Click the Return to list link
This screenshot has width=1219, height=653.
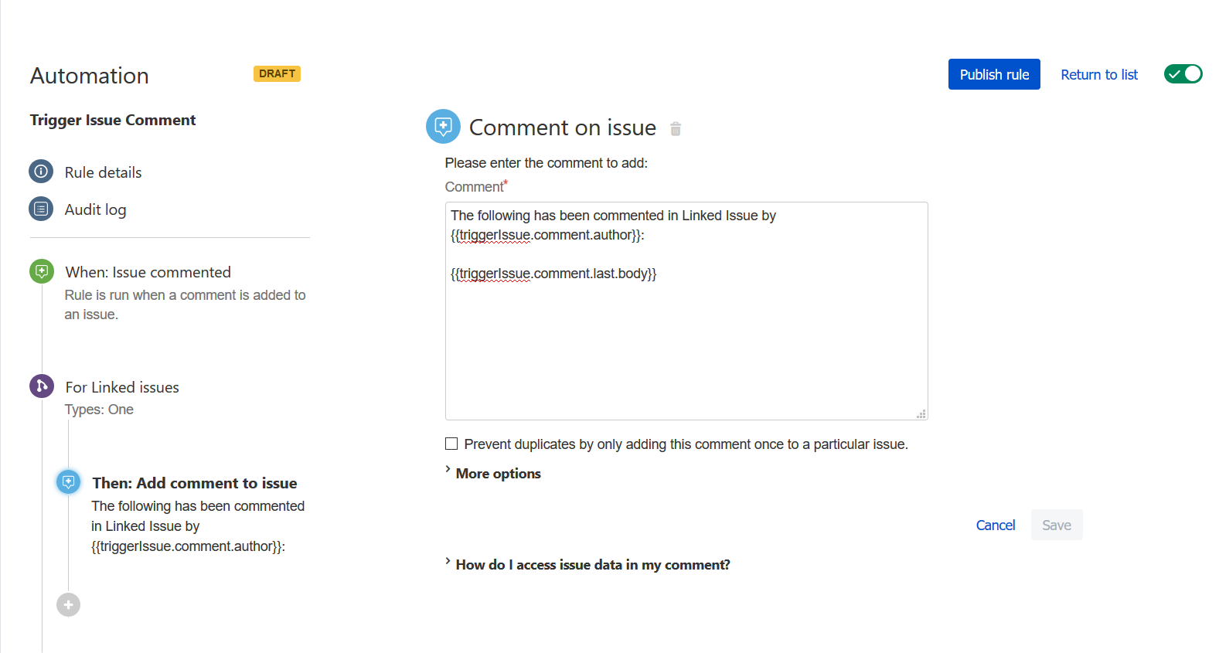(1099, 74)
